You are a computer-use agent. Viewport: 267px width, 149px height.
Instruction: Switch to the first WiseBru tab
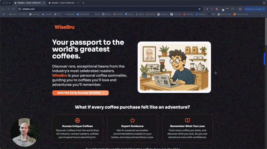coord(29,3)
